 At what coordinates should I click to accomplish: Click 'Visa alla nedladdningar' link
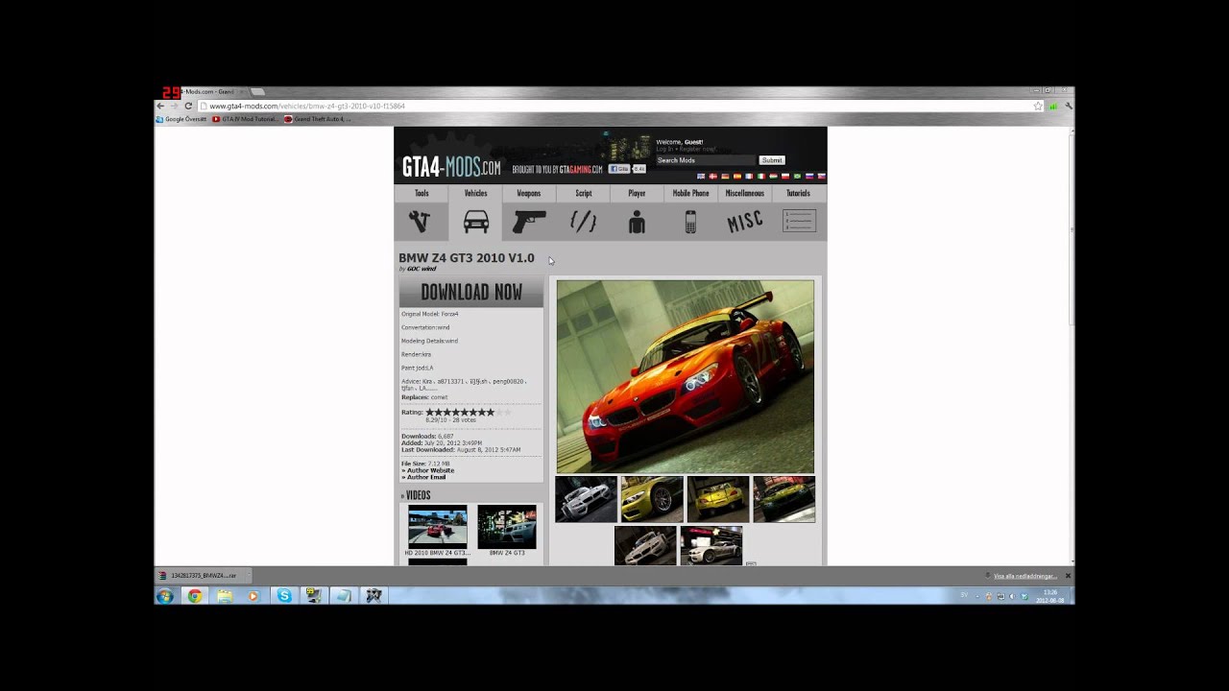[1024, 576]
